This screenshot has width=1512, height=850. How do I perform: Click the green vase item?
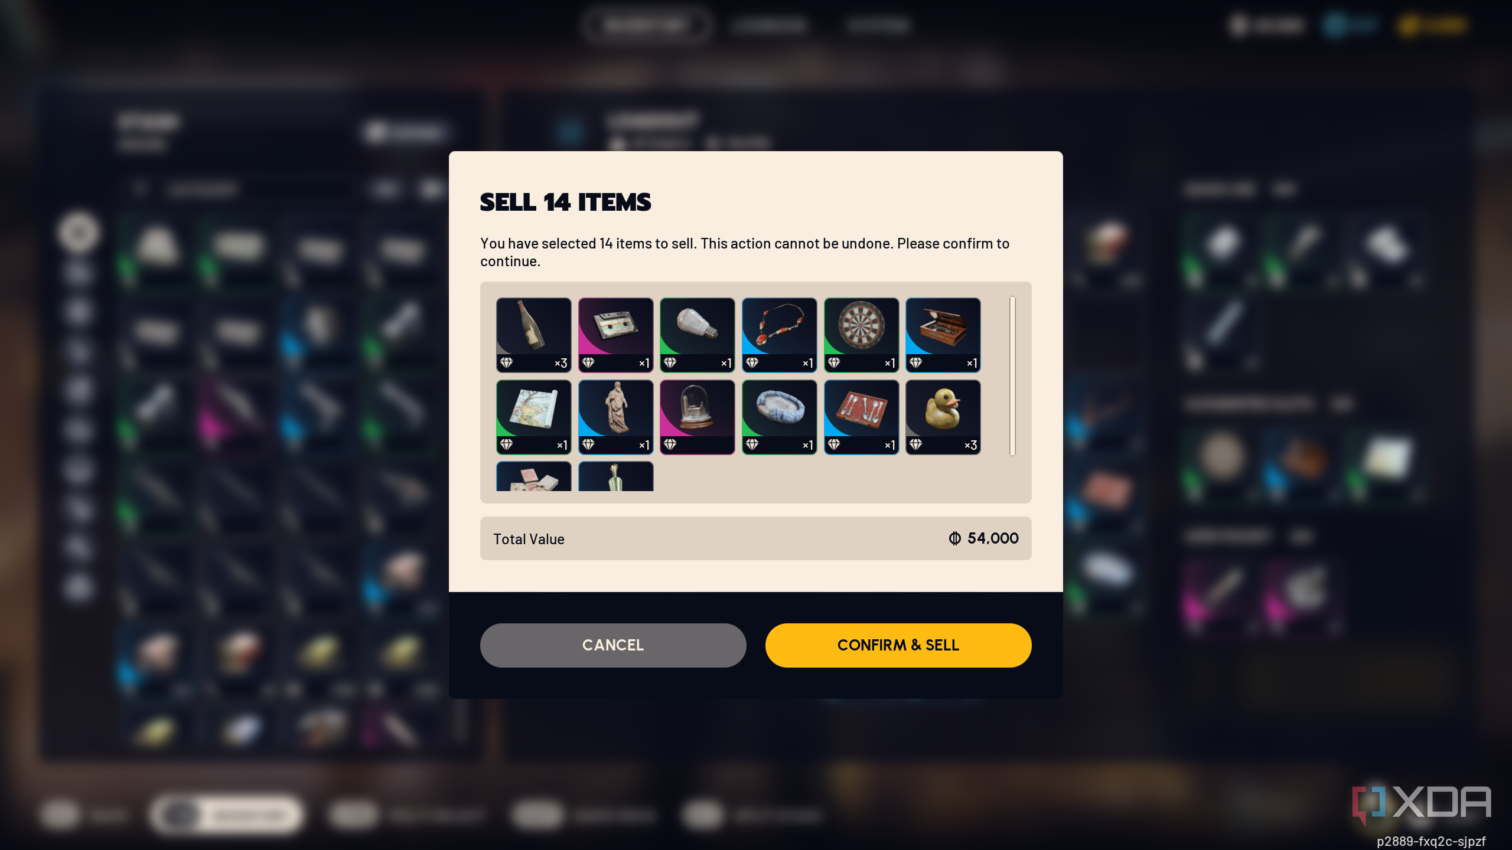click(615, 476)
